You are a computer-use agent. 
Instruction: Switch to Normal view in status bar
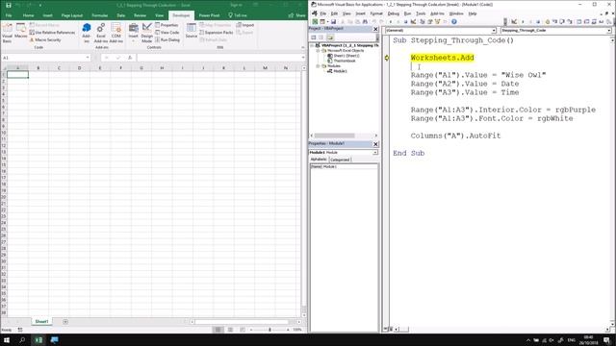(x=218, y=330)
